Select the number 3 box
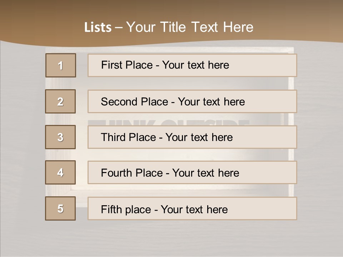343x257 pixels. point(60,137)
